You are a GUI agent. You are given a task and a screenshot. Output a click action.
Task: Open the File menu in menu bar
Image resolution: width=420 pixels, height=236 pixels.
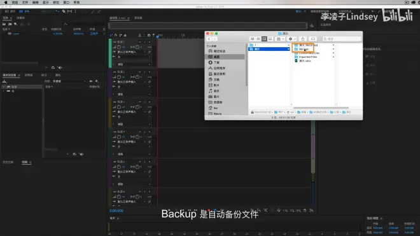coord(25,2)
